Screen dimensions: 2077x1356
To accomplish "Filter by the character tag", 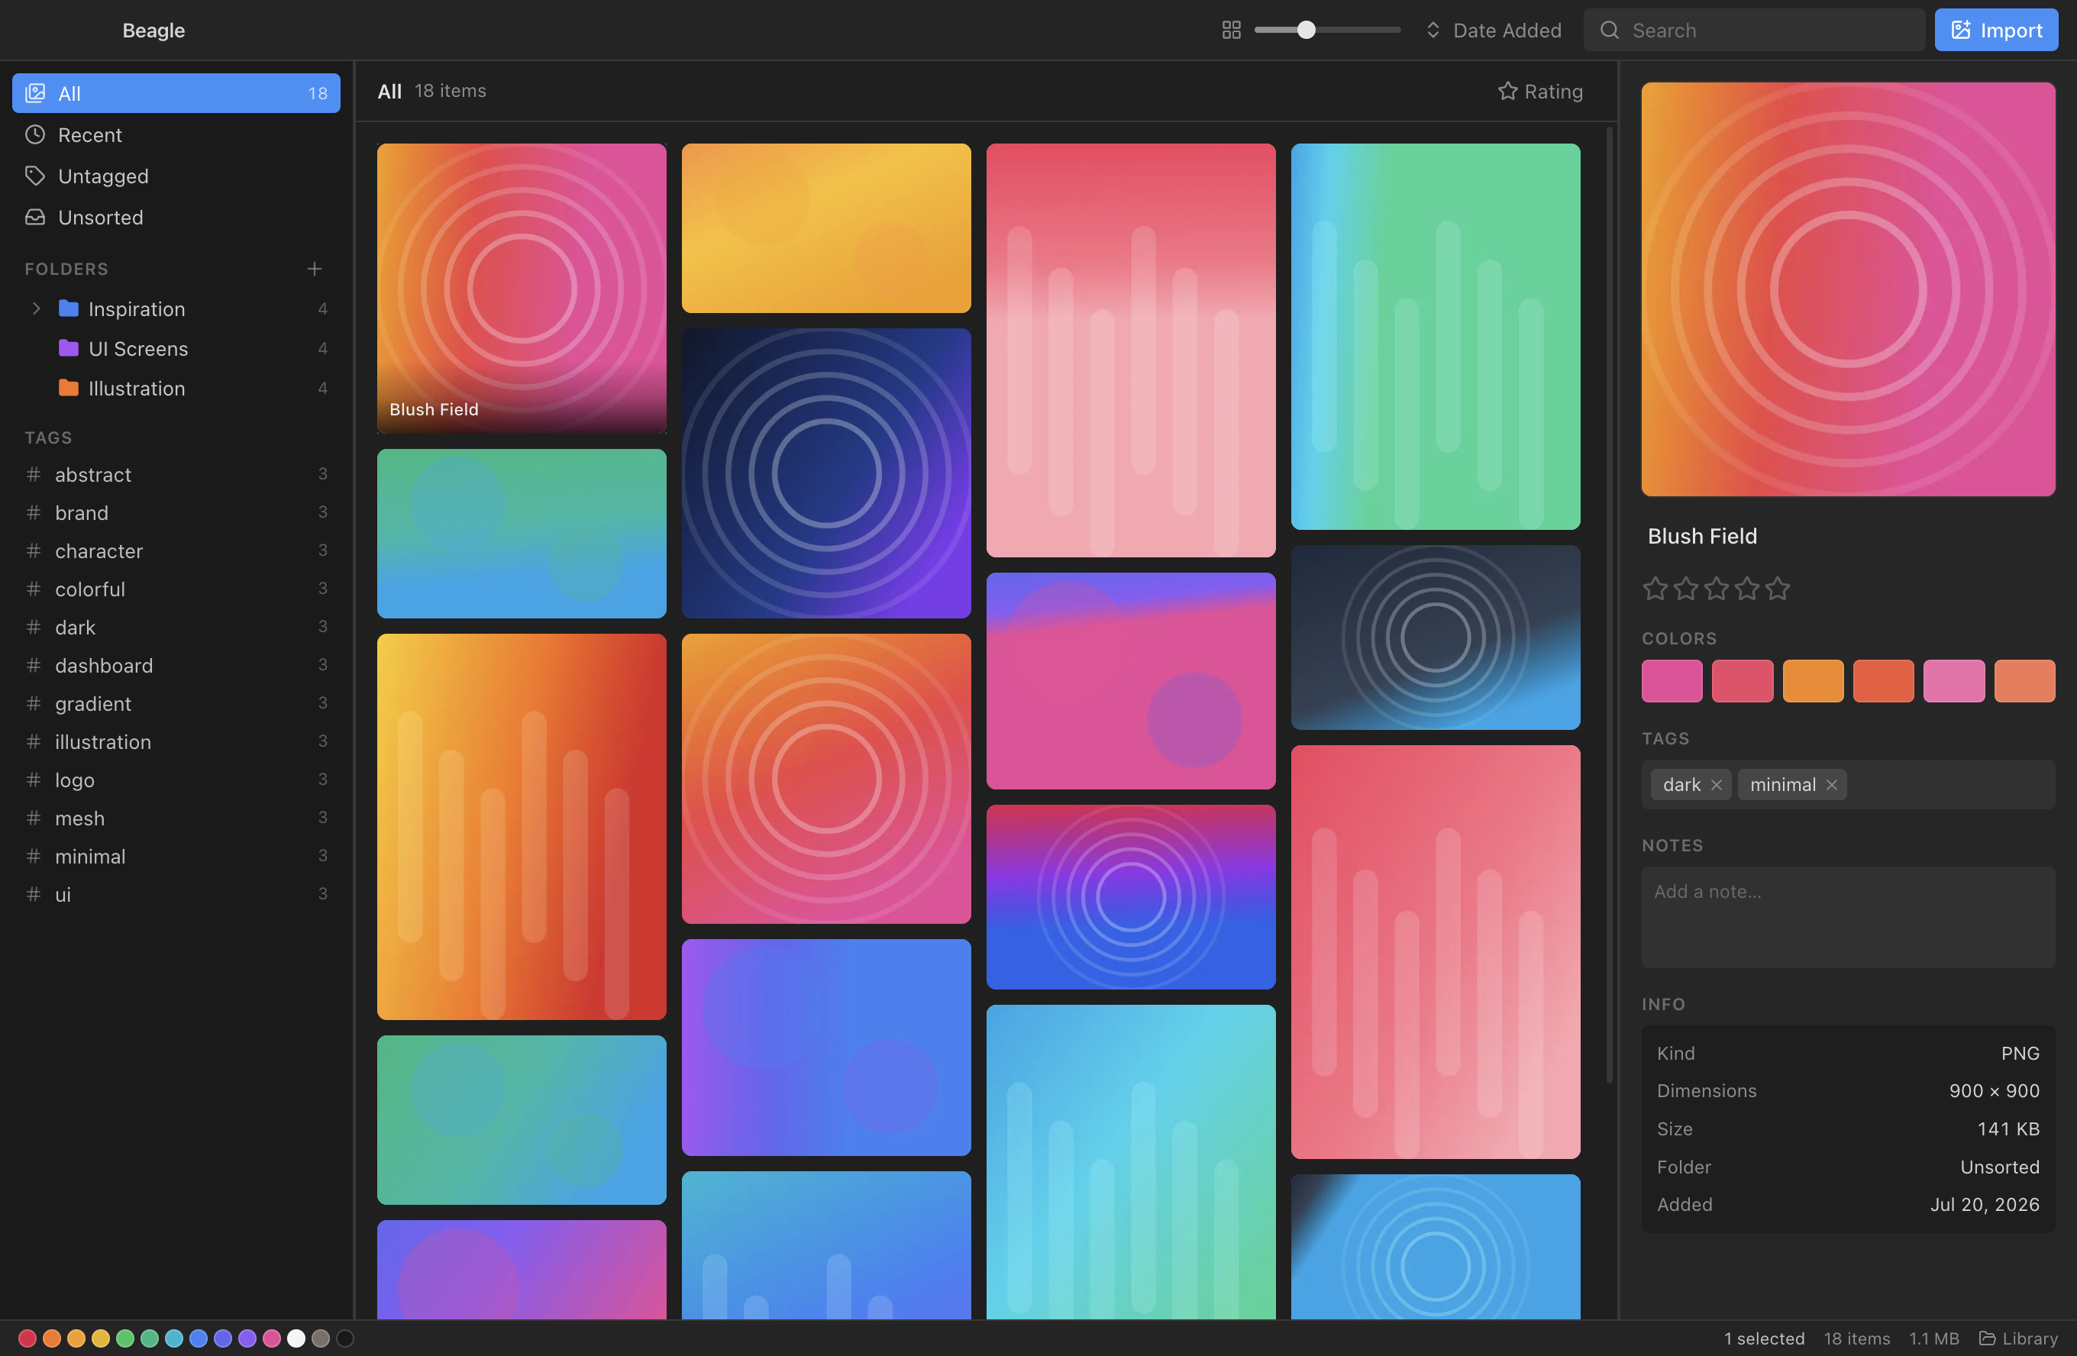I will pos(176,551).
